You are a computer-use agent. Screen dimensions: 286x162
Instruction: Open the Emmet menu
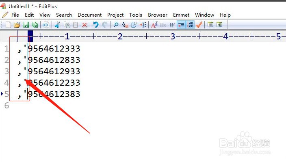[x=181, y=15]
